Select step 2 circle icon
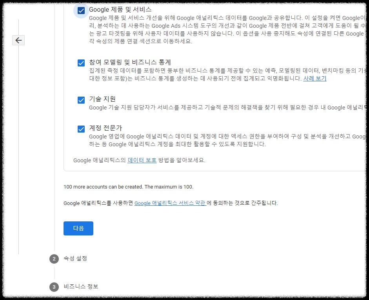369x300 pixels. click(x=54, y=259)
